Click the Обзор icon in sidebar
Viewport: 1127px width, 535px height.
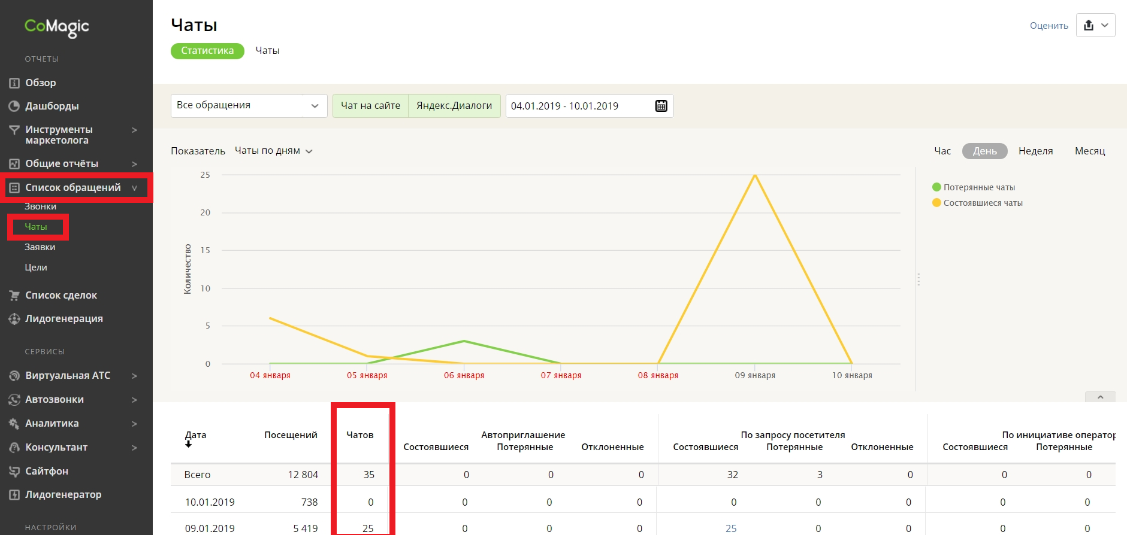(x=14, y=83)
